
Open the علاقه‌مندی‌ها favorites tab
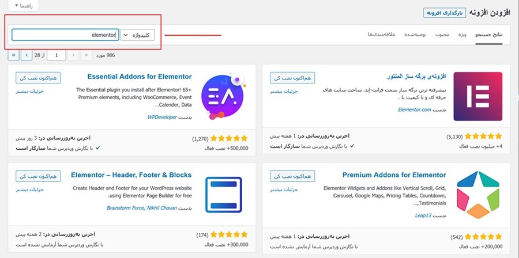tap(382, 35)
